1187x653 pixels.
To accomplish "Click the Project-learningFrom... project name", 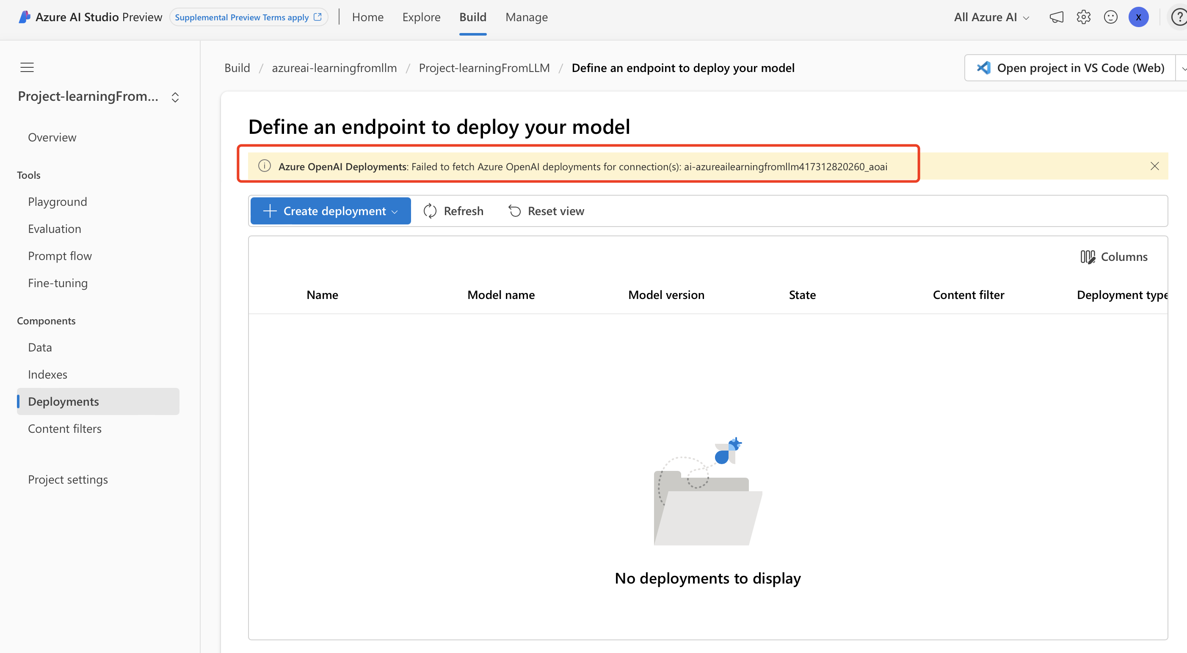I will coord(88,96).
